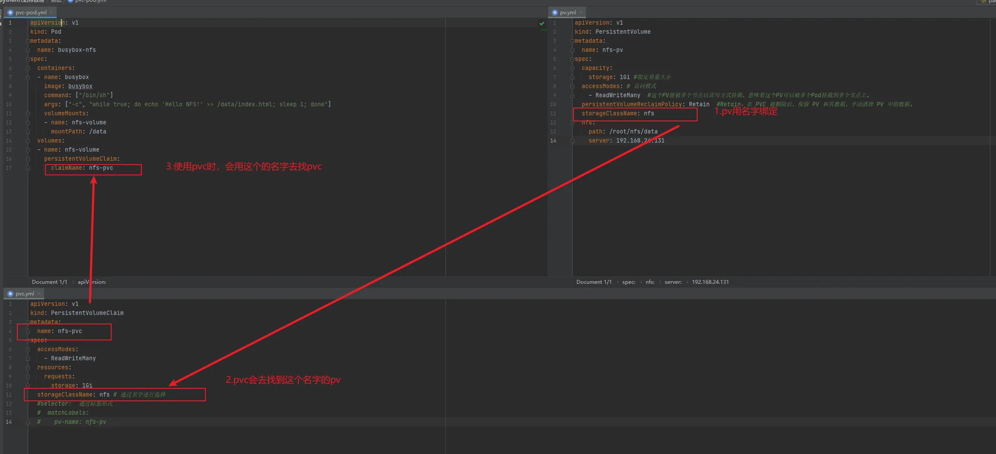Image resolution: width=996 pixels, height=454 pixels.
Task: Click 'Document 1/1' breadcrumb under pvc-pod.yml
Action: coord(49,282)
